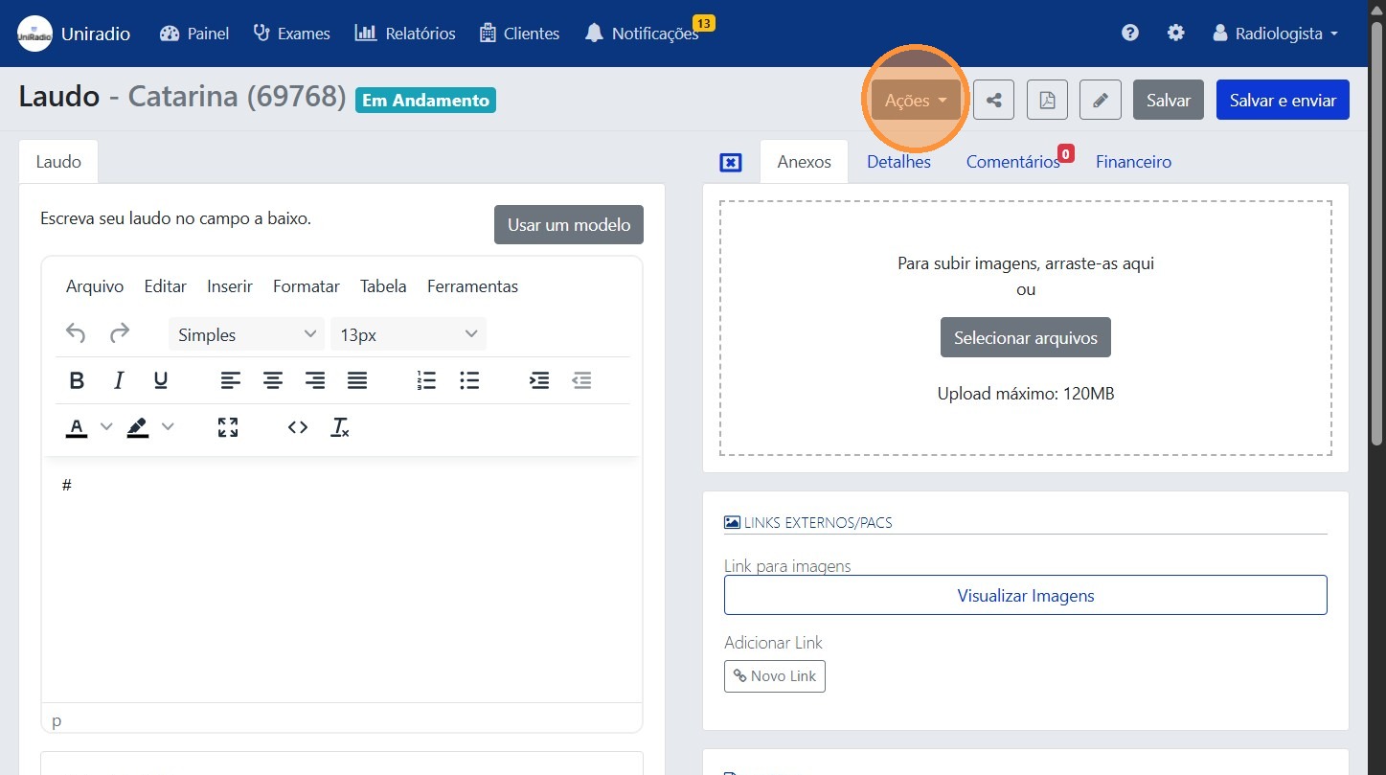Open source code view icon
Screen dimensions: 1386x775
[x=298, y=427]
